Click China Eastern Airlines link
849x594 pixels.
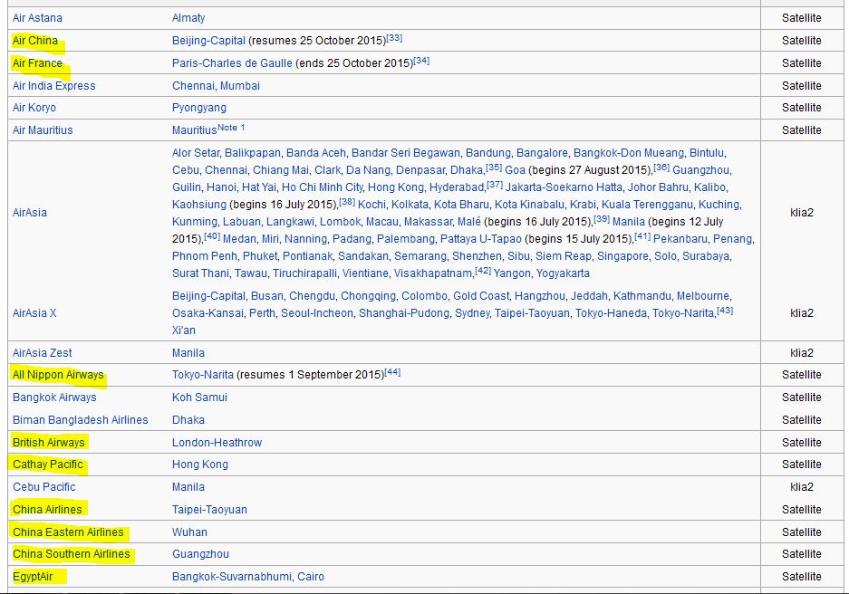click(x=68, y=532)
